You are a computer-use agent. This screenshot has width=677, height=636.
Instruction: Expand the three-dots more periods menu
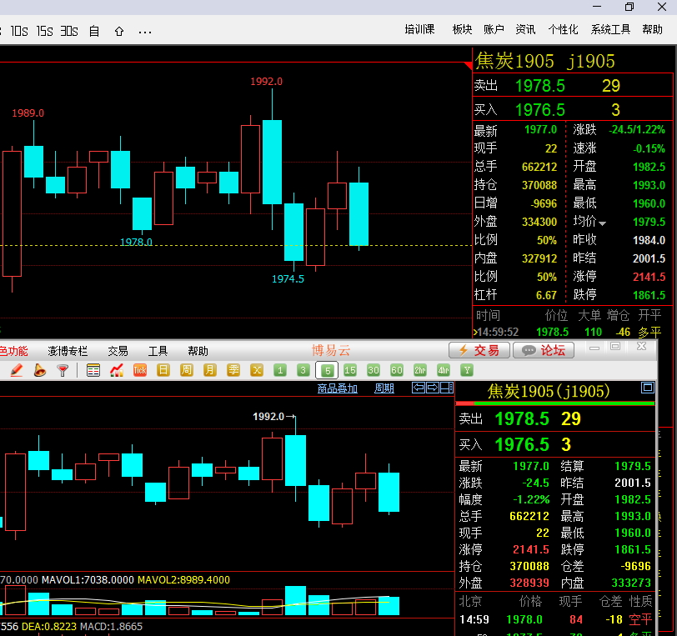click(x=145, y=31)
